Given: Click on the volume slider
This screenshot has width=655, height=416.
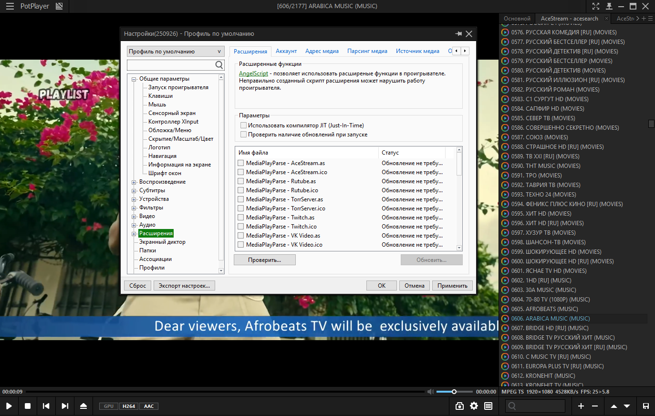Looking at the screenshot, I should click(x=454, y=392).
